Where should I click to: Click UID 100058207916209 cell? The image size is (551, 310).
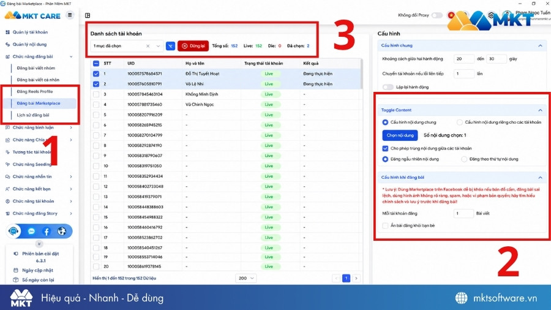tap(144, 115)
